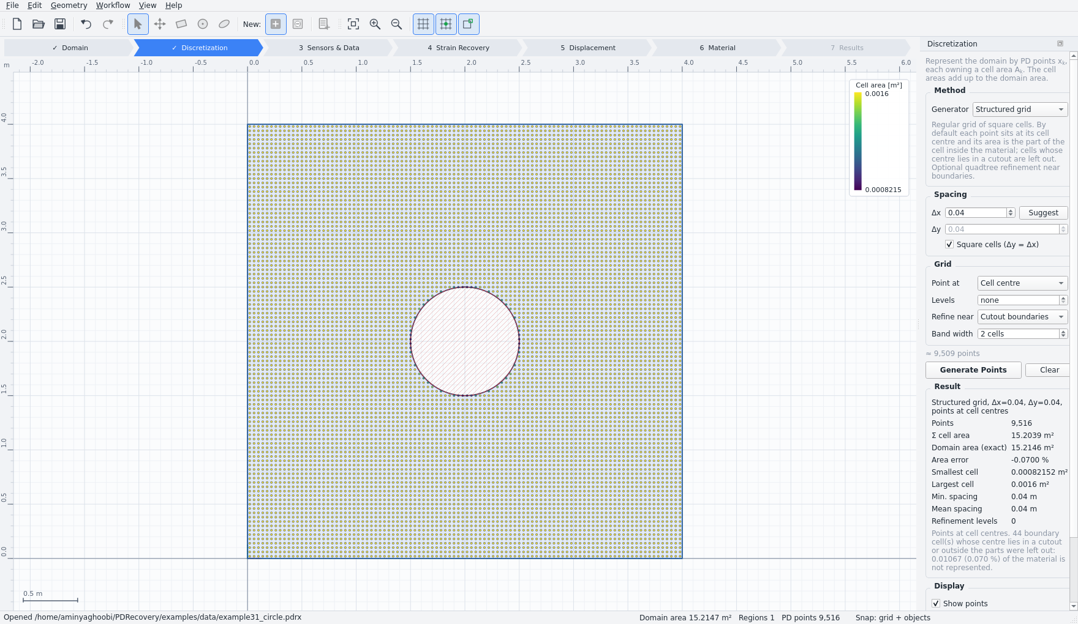This screenshot has width=1078, height=624.
Task: Undo the last action
Action: click(x=86, y=24)
